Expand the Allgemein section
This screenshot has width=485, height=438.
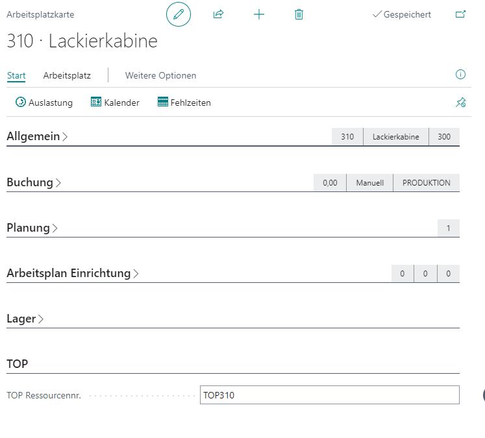(37, 137)
